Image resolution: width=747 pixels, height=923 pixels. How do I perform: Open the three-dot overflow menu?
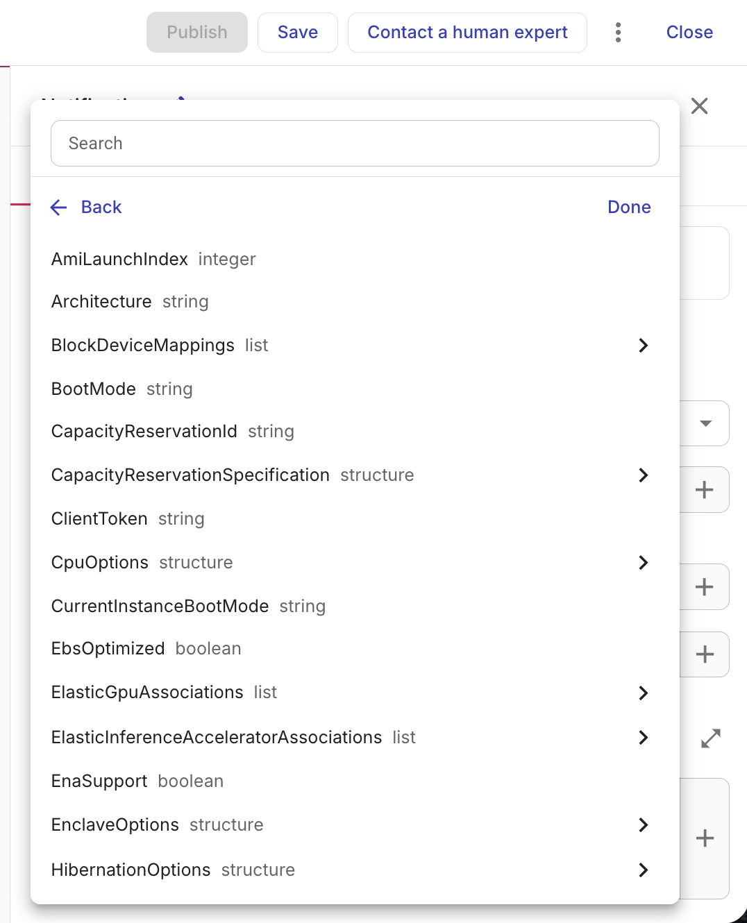pos(617,32)
